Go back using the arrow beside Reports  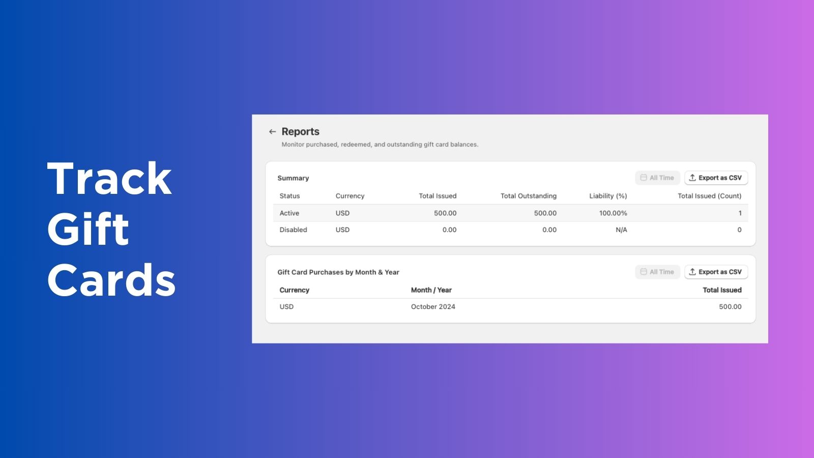(272, 132)
